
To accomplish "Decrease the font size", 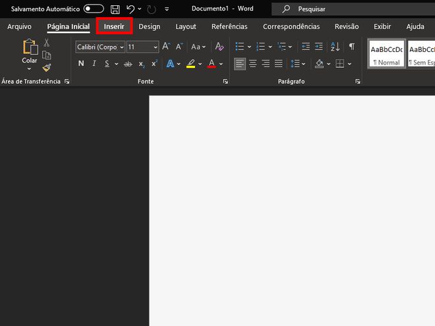I will coord(179,46).
